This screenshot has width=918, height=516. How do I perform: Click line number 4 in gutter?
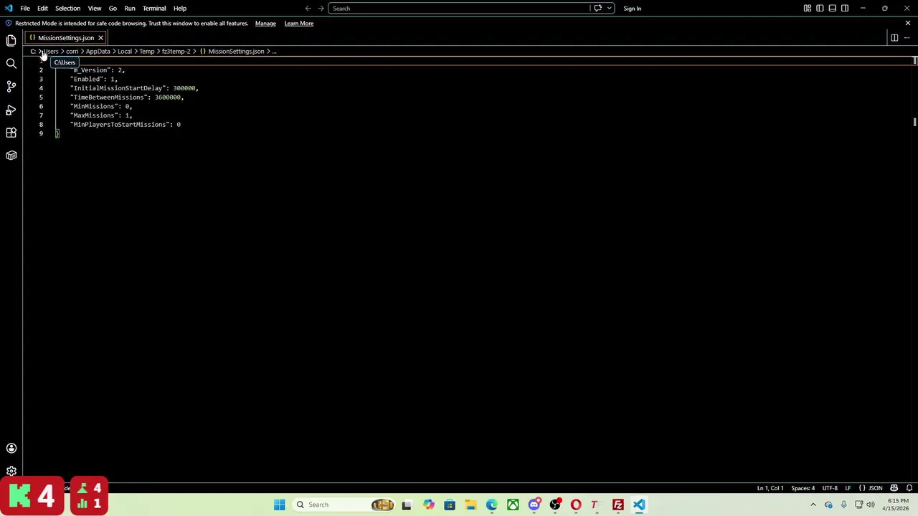click(x=41, y=88)
